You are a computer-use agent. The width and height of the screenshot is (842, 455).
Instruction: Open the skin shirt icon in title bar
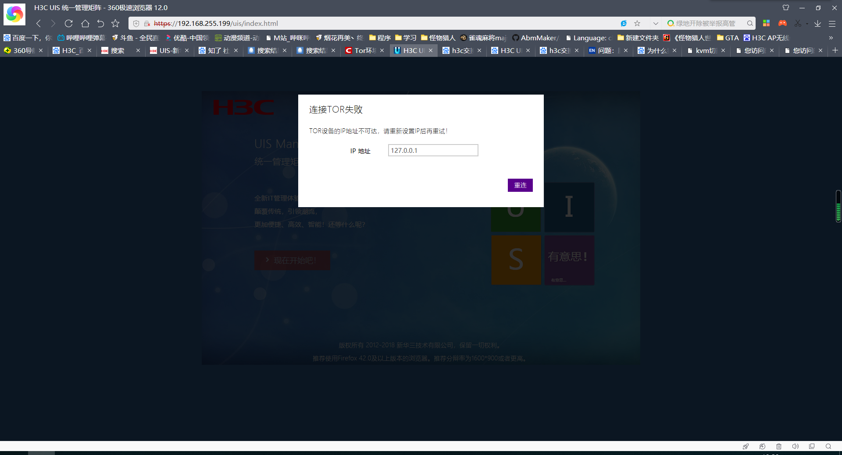(x=786, y=7)
